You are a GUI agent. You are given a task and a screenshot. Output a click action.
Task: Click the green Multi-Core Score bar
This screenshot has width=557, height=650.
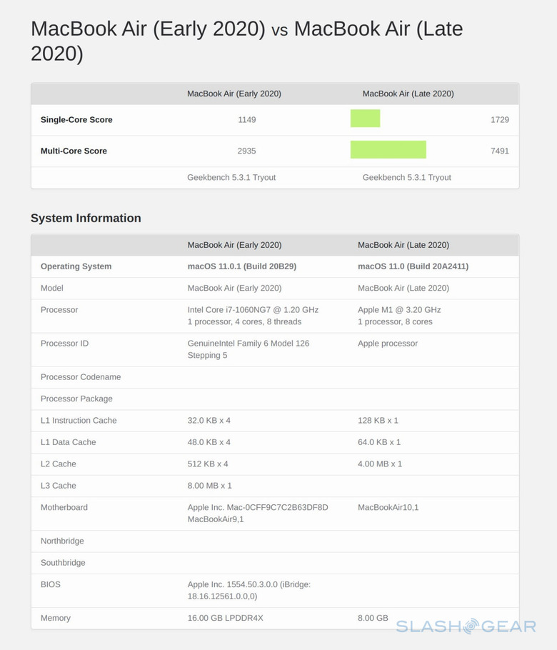click(388, 150)
